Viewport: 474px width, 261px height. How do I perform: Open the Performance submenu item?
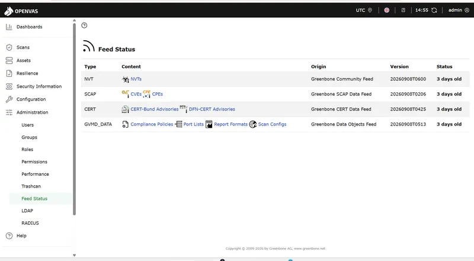point(35,175)
